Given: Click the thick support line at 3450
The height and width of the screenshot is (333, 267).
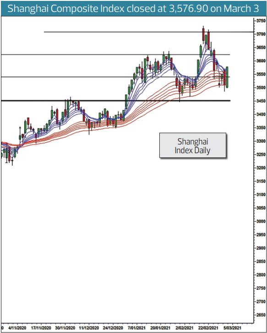Looking at the screenshot, I should [115, 100].
